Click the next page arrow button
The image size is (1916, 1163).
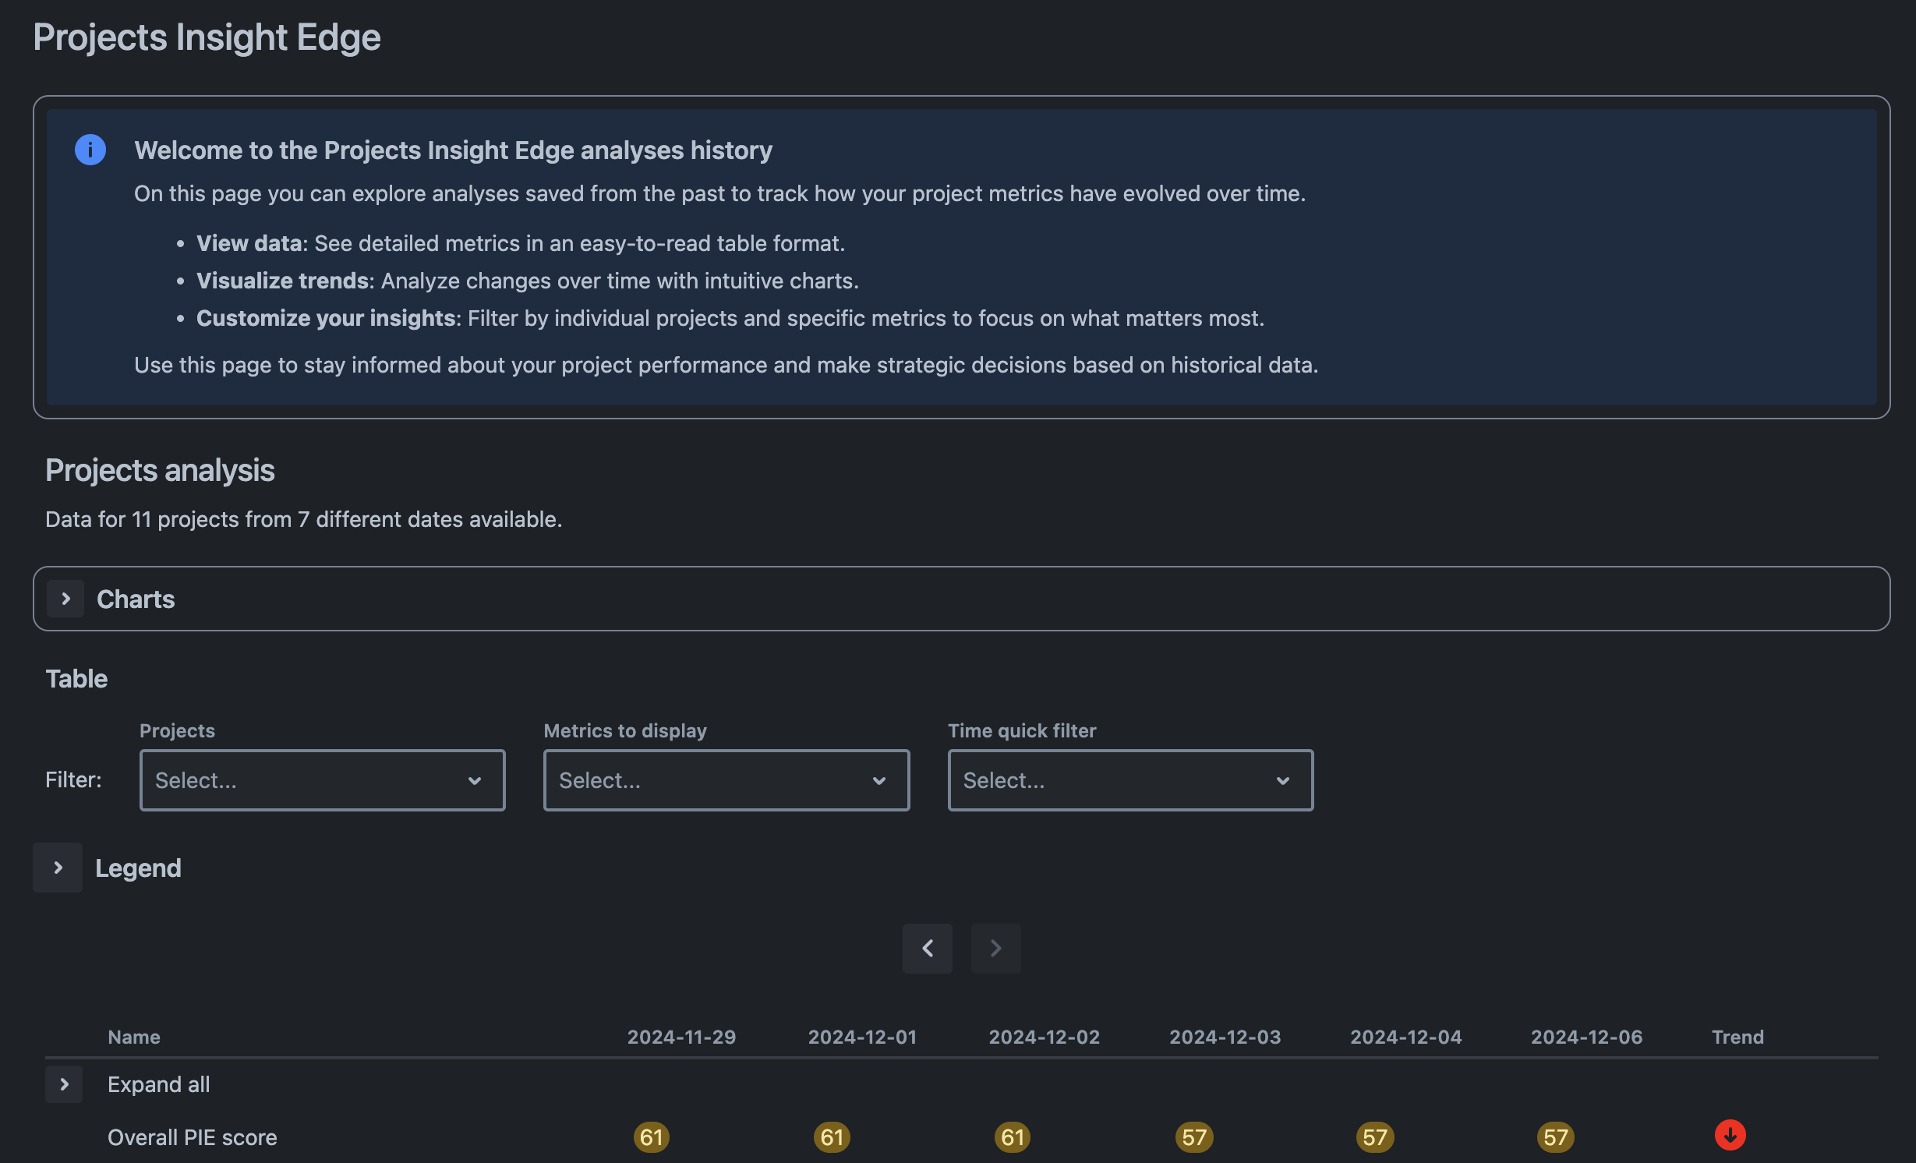pyautogui.click(x=995, y=949)
